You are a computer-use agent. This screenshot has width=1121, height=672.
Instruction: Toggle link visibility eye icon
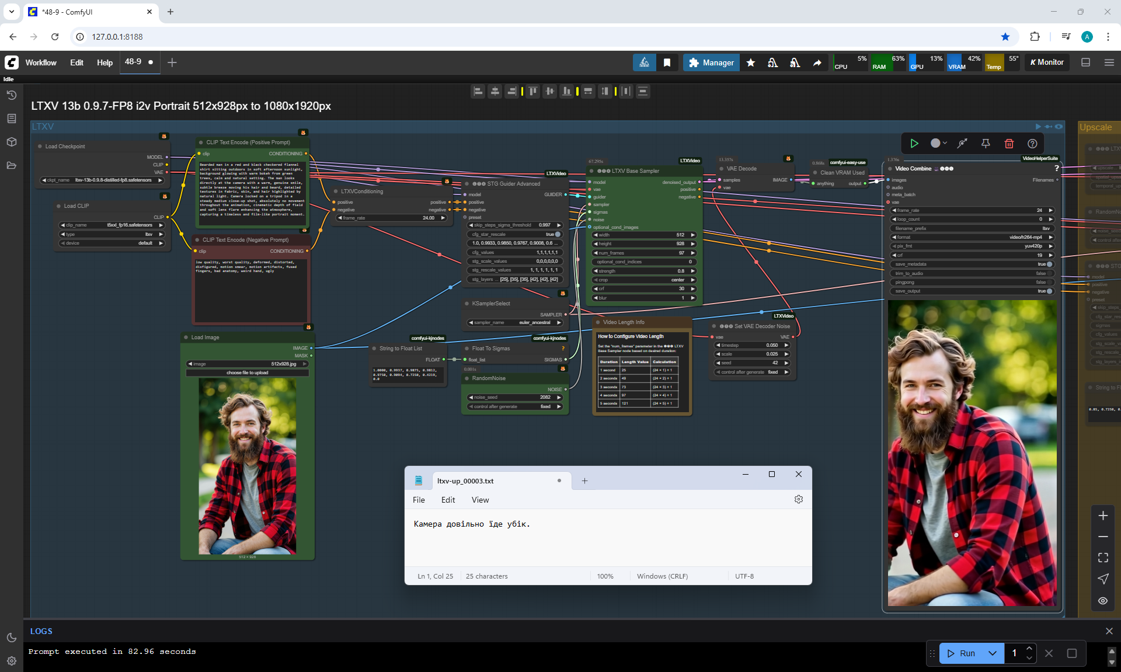[1103, 601]
